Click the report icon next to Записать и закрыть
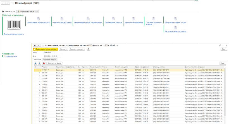The height and width of the screenshot is (124, 229). (x=88, y=49)
